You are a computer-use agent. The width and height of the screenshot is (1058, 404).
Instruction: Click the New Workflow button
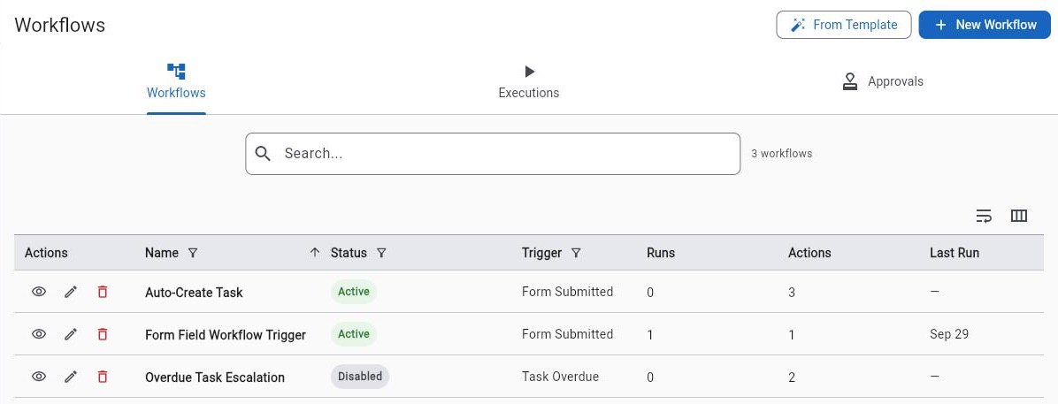point(985,25)
